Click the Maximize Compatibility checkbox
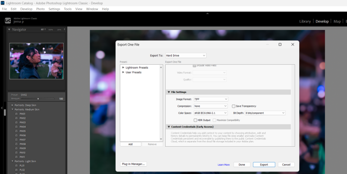 click(214, 120)
